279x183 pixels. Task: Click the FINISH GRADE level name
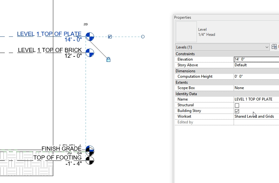[x=62, y=149]
